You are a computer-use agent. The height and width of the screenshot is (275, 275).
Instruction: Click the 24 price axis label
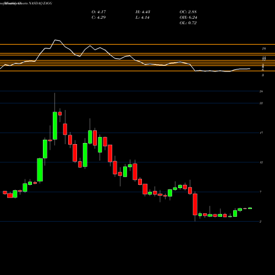[x=261, y=91]
